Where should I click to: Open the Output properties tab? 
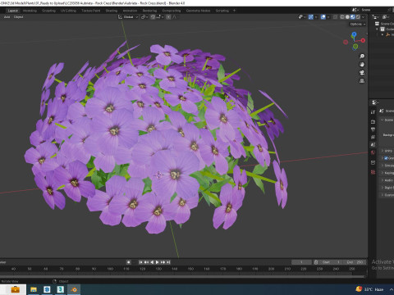[x=373, y=129]
